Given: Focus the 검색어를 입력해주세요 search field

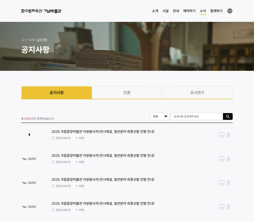Looking at the screenshot, I should coord(197,117).
